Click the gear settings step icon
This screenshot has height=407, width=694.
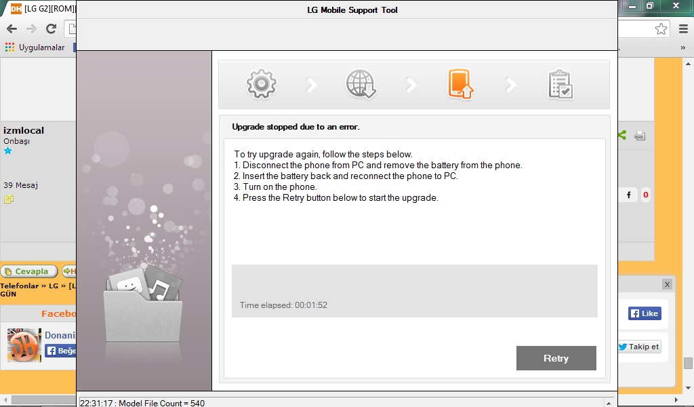click(x=261, y=83)
